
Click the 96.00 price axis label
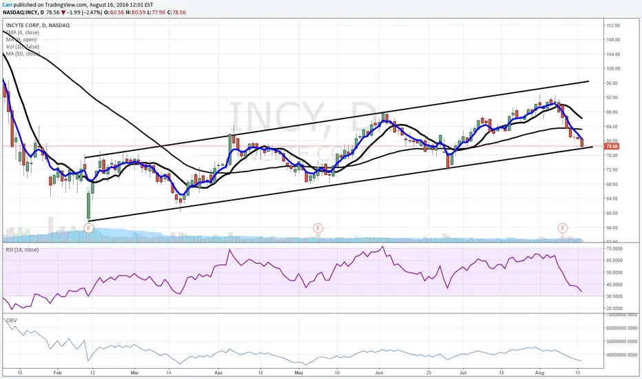[x=613, y=83]
